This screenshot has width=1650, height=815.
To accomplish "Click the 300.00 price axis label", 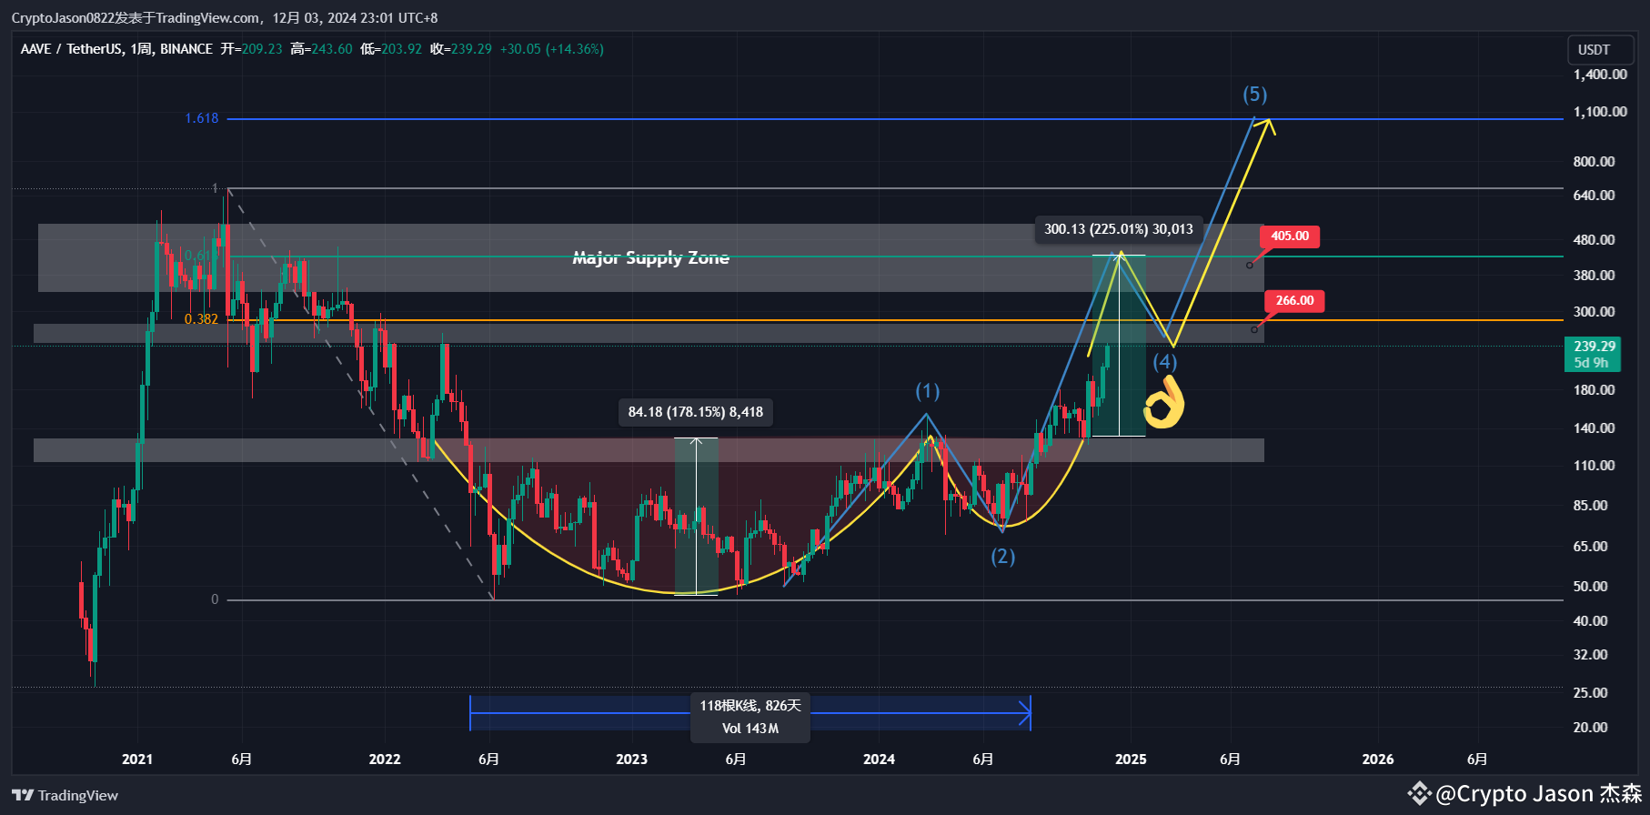I will tap(1595, 312).
